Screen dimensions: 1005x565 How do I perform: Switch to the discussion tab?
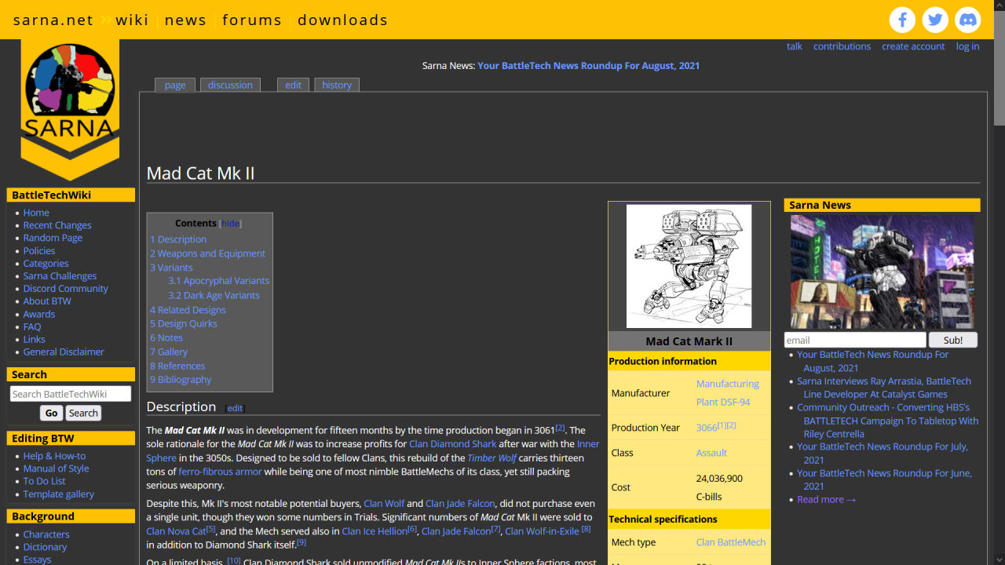click(230, 85)
